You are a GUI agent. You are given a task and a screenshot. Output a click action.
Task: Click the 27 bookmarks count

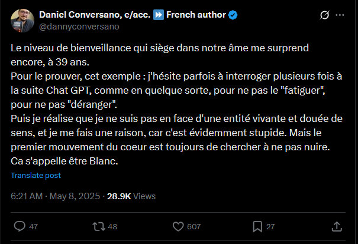click(x=270, y=226)
